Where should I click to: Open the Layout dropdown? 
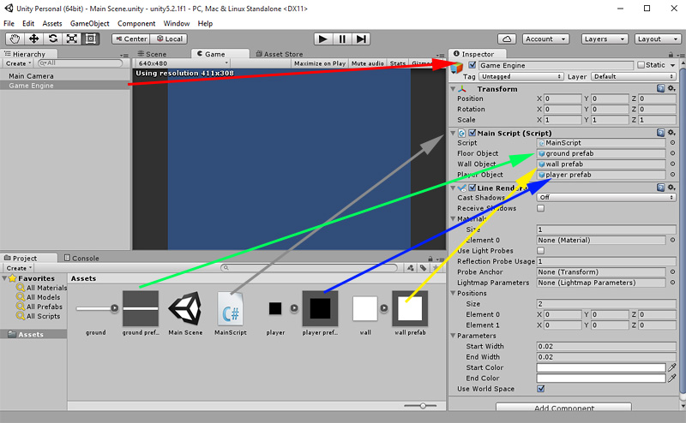tap(658, 39)
